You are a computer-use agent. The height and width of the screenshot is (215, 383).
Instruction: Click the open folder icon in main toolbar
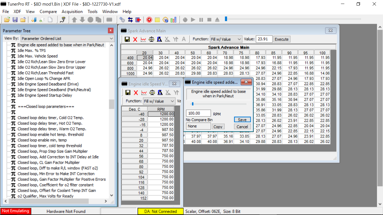tap(7, 20)
